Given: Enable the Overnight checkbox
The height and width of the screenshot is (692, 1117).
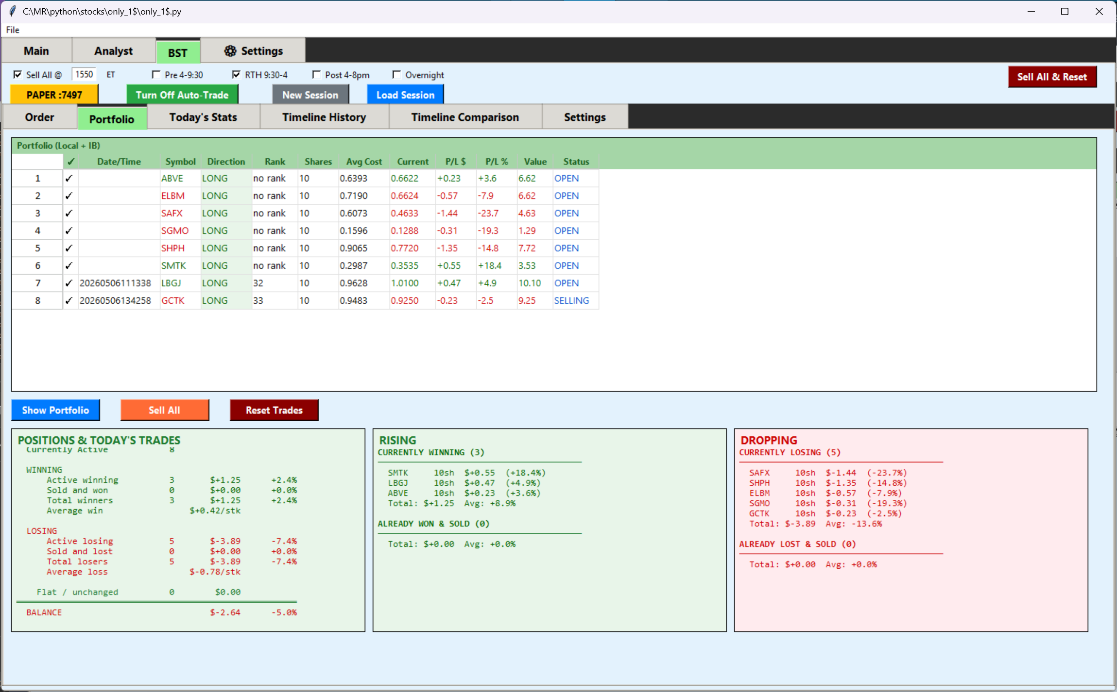Looking at the screenshot, I should tap(396, 75).
